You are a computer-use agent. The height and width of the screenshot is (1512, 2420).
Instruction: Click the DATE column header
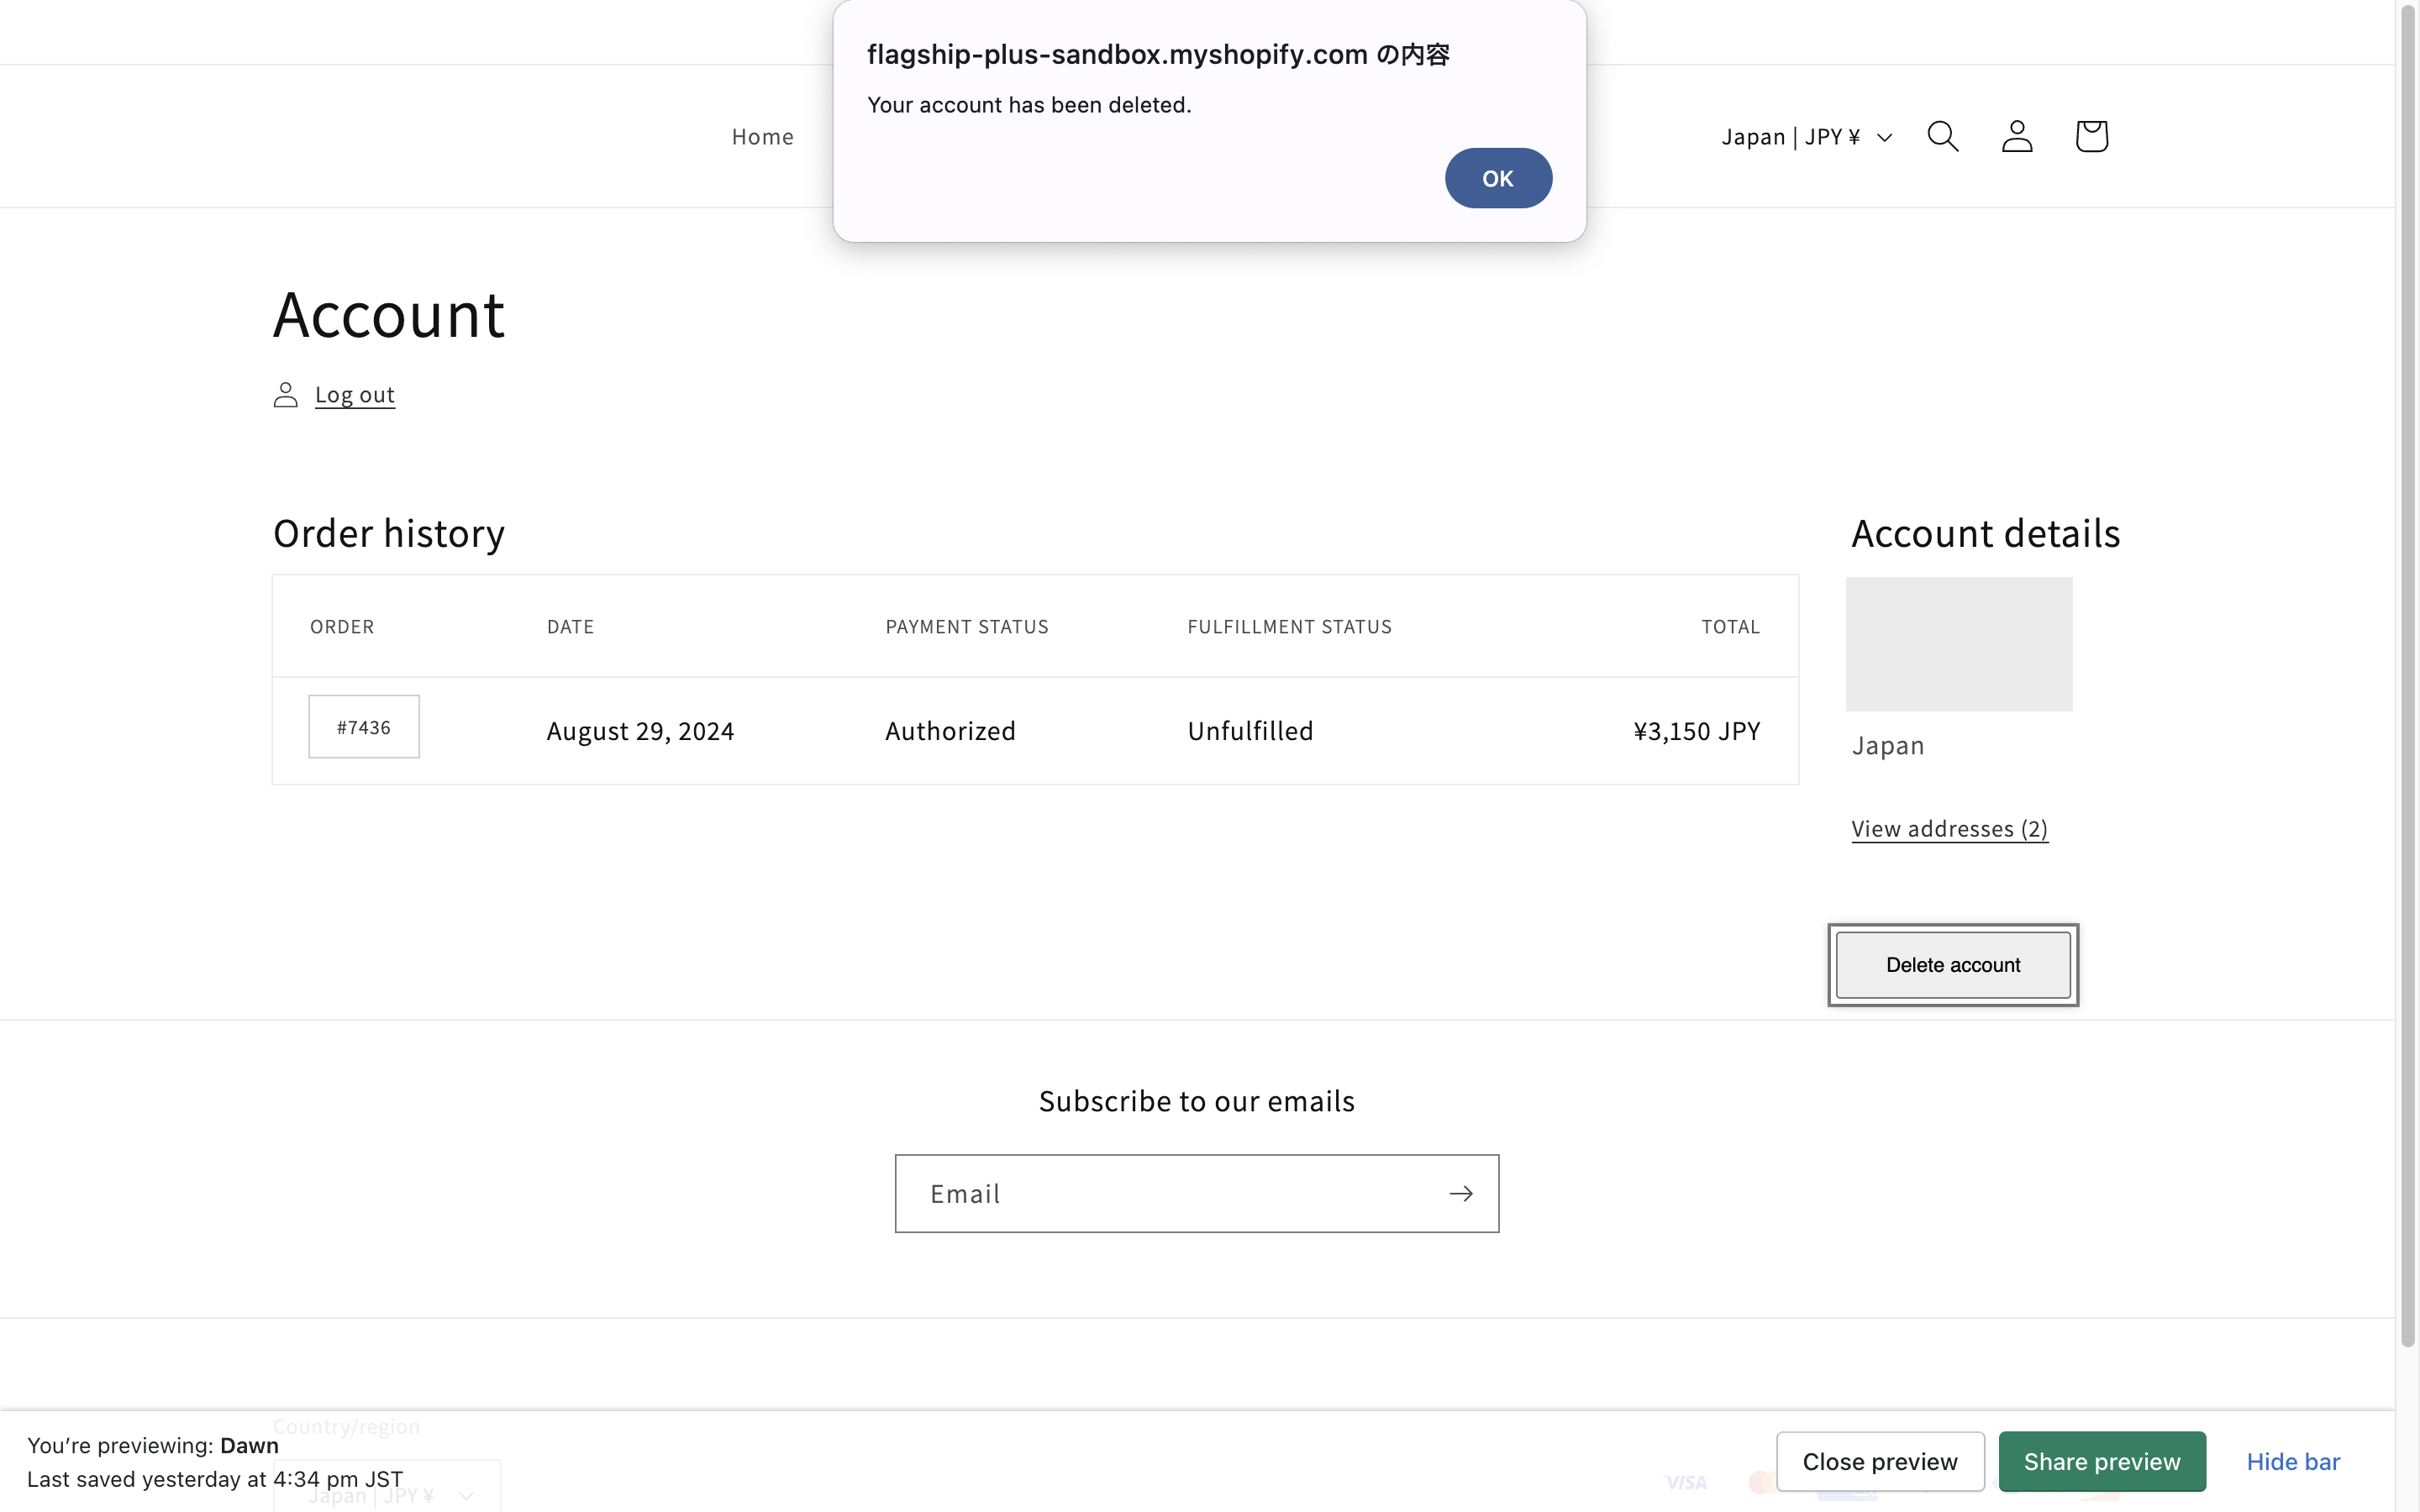[x=570, y=627]
